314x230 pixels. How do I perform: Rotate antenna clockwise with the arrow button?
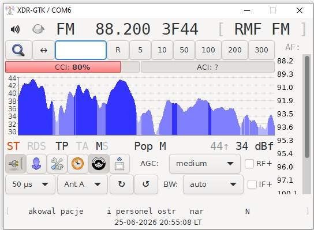(122, 184)
